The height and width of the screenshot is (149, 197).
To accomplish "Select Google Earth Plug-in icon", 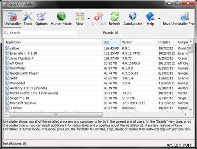I will point(7,73).
